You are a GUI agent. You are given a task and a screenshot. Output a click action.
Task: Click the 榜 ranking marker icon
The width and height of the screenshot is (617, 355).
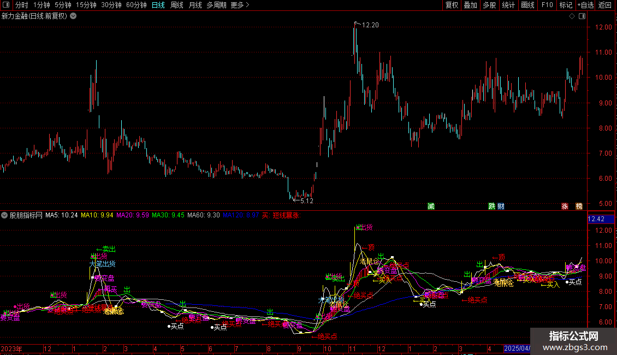pyautogui.click(x=579, y=206)
